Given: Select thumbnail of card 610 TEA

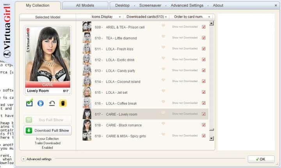Looking at the screenshot, I should pyautogui.click(x=87, y=38).
